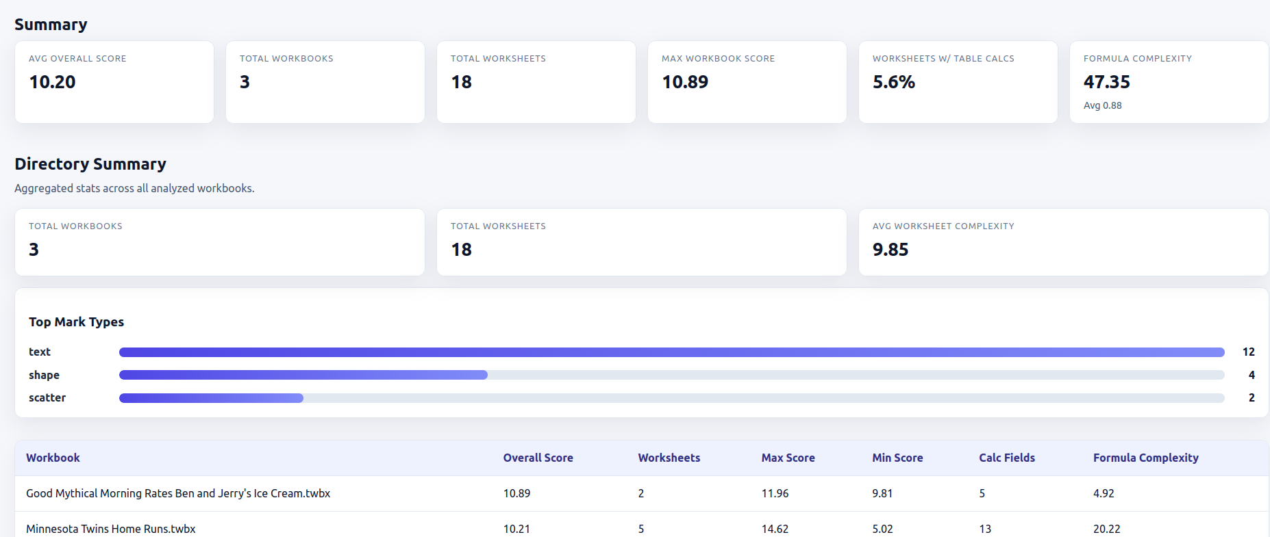This screenshot has height=537, width=1270.
Task: Click the text mark type progress bar
Action: coord(671,352)
